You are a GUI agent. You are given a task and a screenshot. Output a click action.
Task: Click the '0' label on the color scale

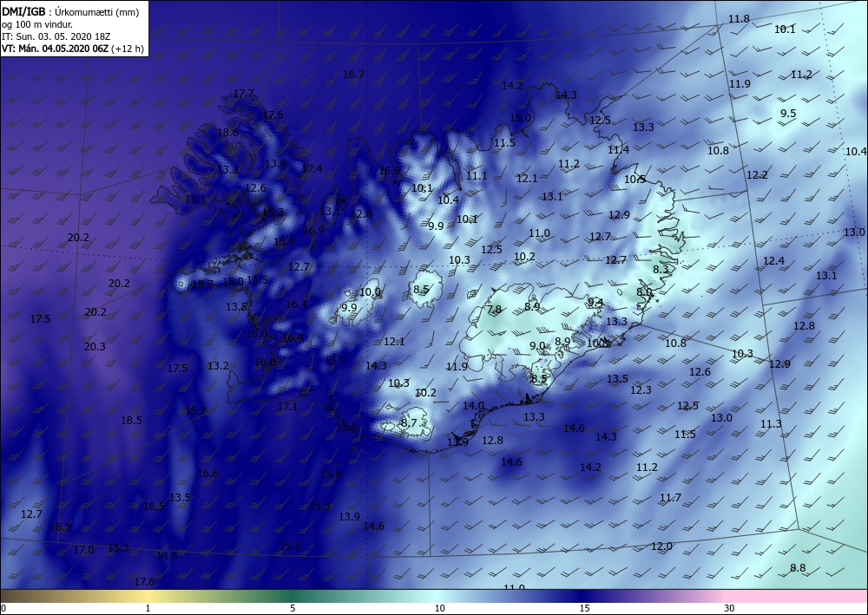(3, 608)
